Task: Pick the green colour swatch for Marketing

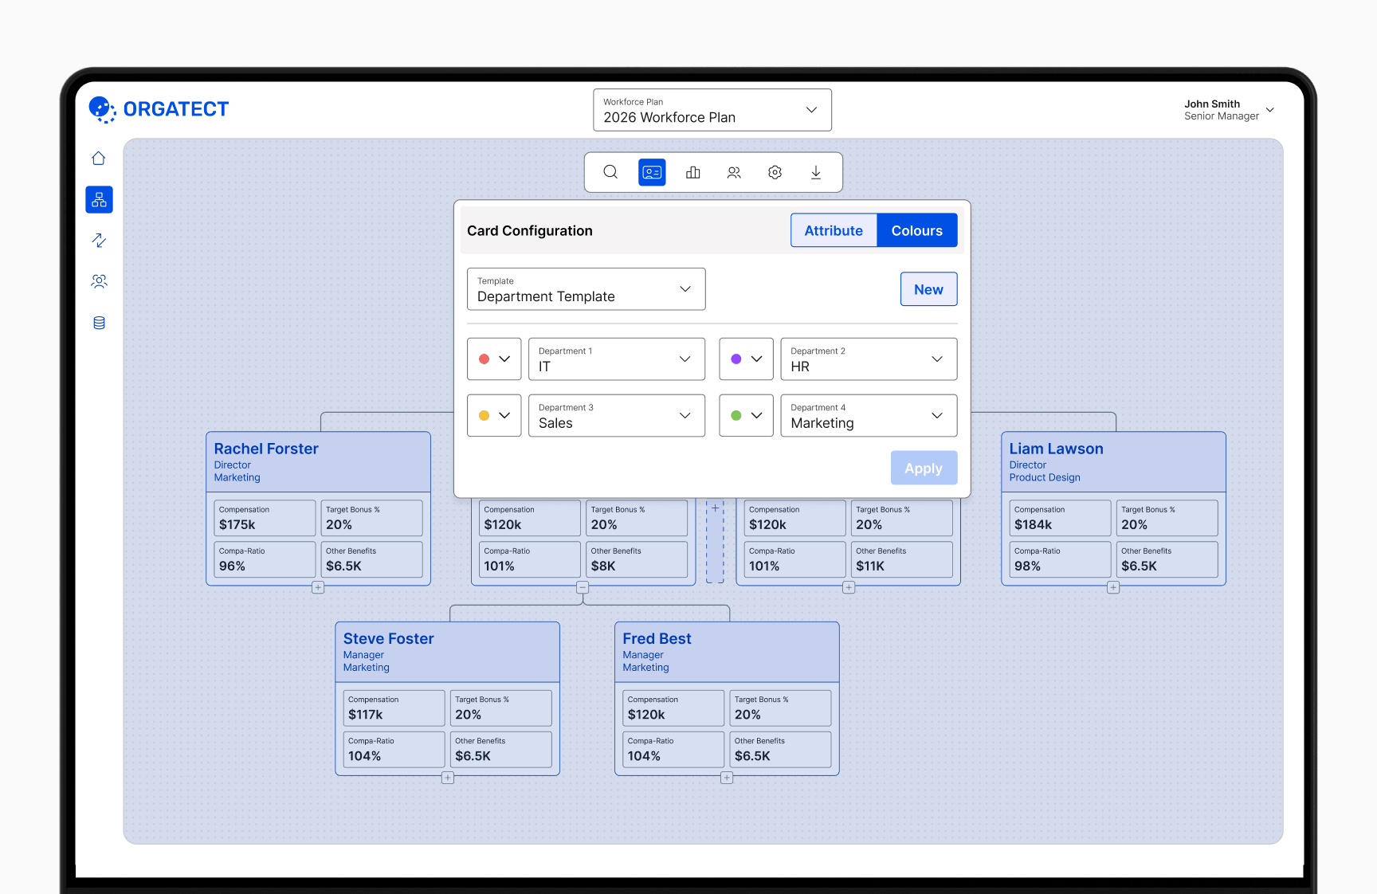Action: [747, 416]
